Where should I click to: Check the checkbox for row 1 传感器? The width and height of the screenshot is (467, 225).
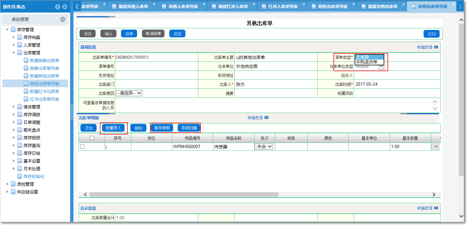pyautogui.click(x=82, y=147)
